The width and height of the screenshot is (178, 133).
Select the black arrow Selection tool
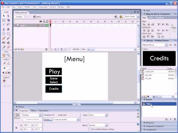coord(4,16)
